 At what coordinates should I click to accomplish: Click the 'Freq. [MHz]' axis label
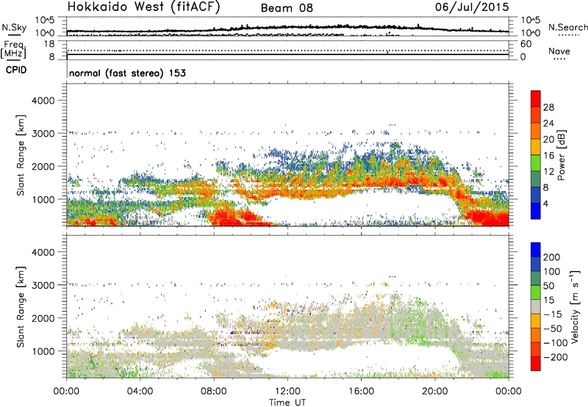click(x=13, y=50)
